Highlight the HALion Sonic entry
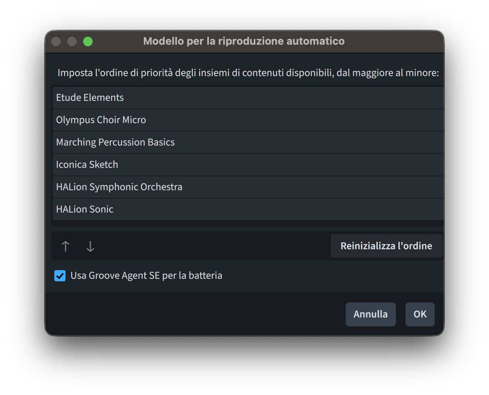The height and width of the screenshot is (395, 489). [x=248, y=209]
